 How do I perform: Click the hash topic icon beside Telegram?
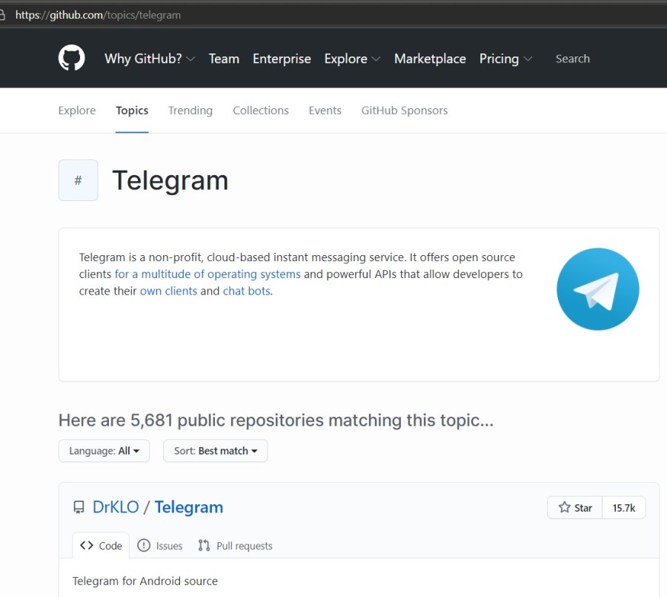(78, 180)
